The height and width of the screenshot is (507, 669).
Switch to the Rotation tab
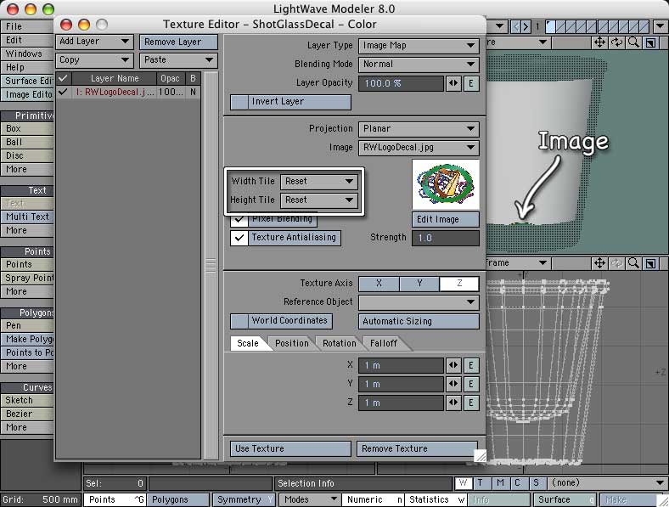(x=340, y=344)
